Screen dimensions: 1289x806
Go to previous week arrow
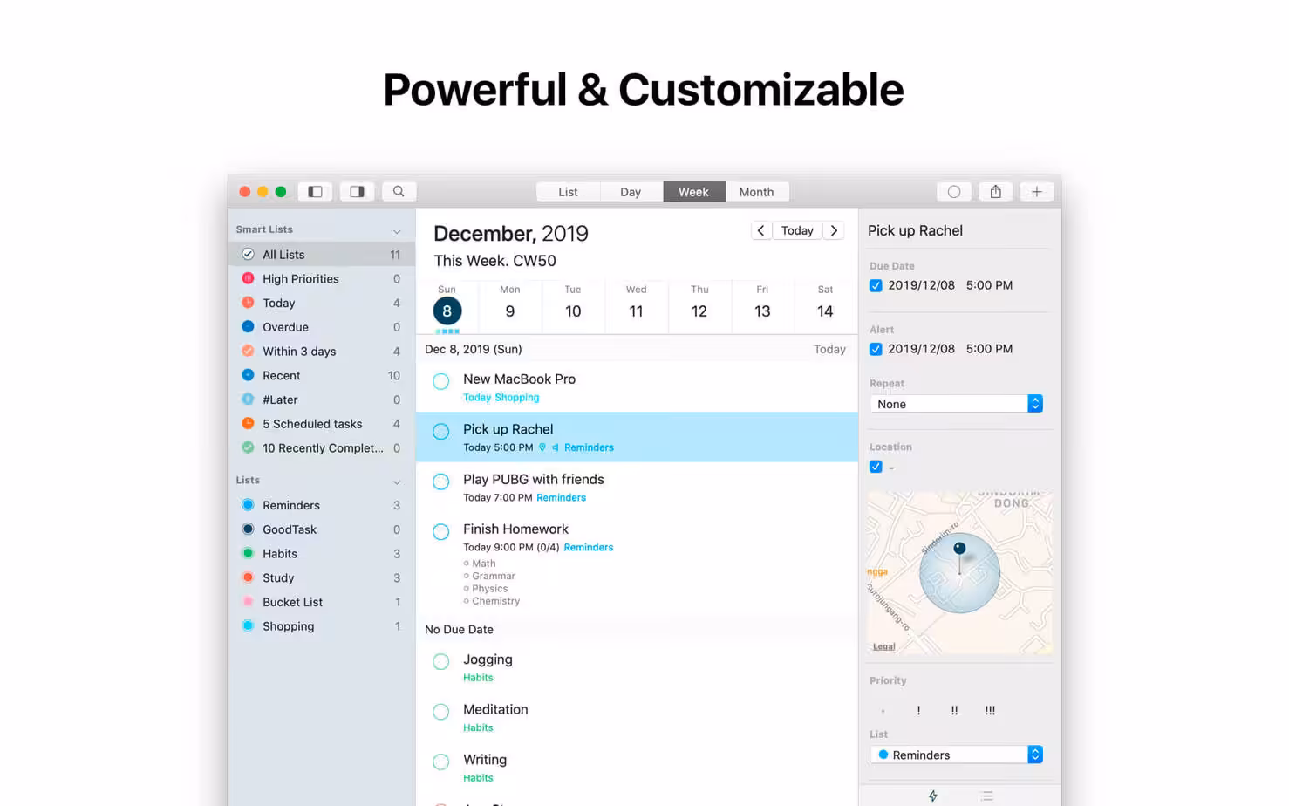[760, 230]
